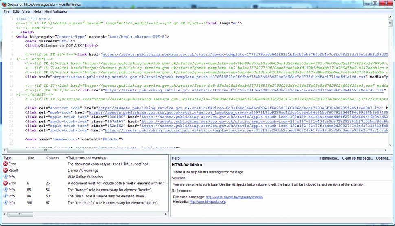This screenshot has height=226, width=395.
Task: Open the Html Validator menu
Action: tap(56, 11)
